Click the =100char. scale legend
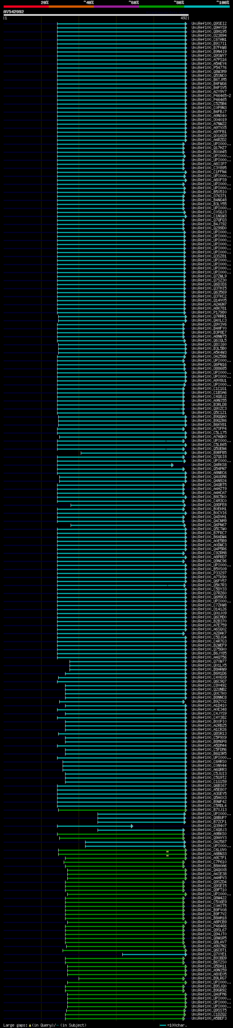The height and width of the screenshot is (1028, 233). (174, 1025)
